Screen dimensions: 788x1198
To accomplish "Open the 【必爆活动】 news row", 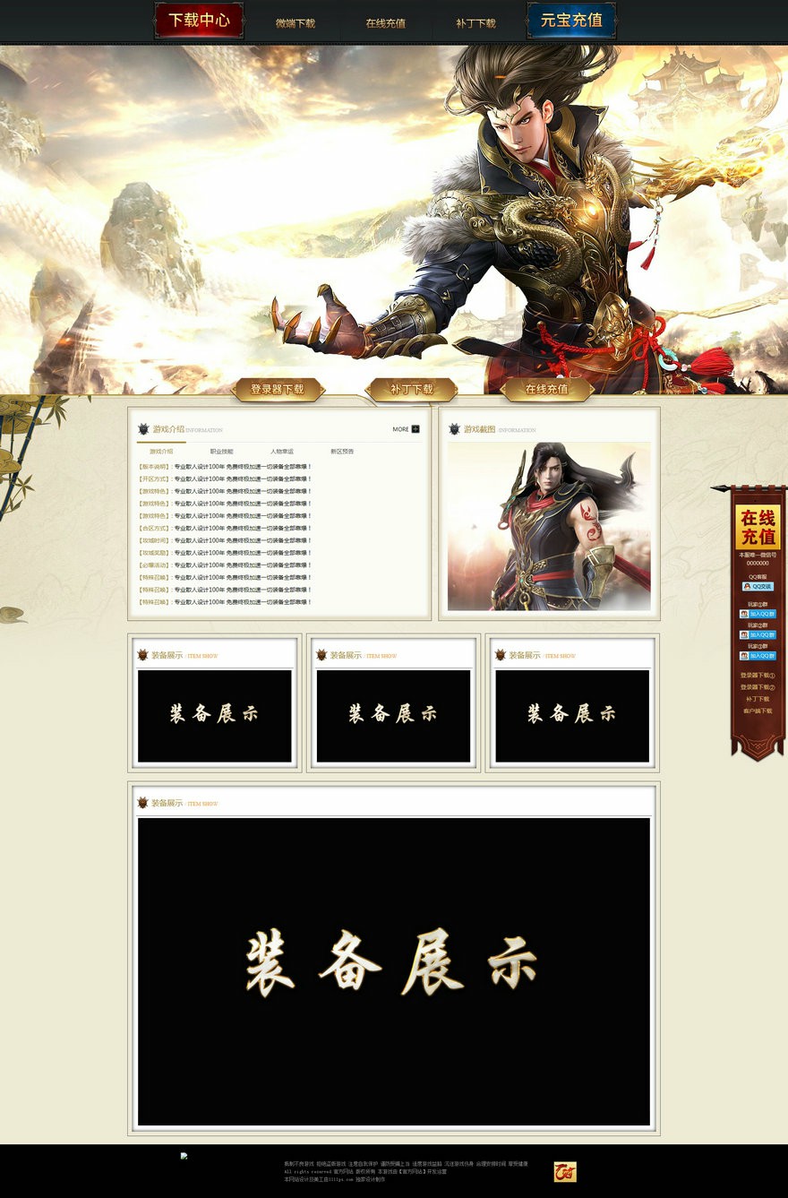I will (x=225, y=565).
